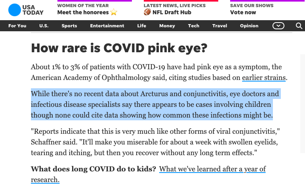Image resolution: width=305 pixels, height=188 pixels.
Task: Open the Money section
Action: 167,26
